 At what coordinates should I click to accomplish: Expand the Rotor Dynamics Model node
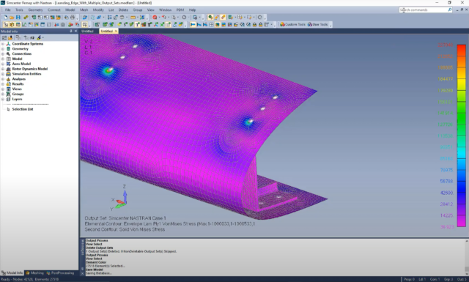point(3,69)
